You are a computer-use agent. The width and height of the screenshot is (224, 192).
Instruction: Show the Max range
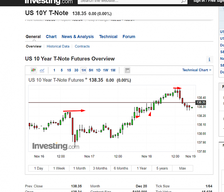click(x=182, y=168)
